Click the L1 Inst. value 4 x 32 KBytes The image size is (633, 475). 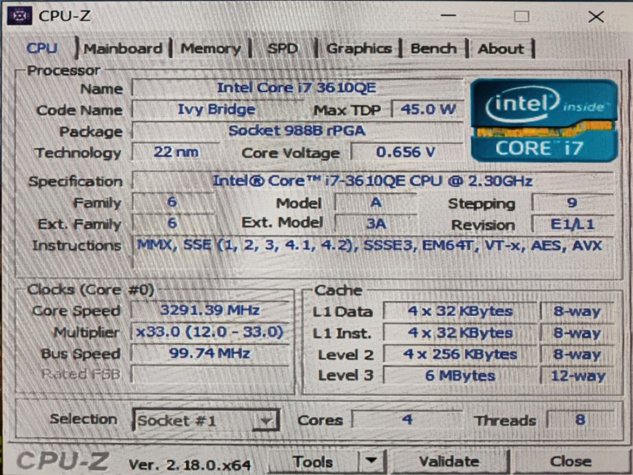tap(460, 332)
